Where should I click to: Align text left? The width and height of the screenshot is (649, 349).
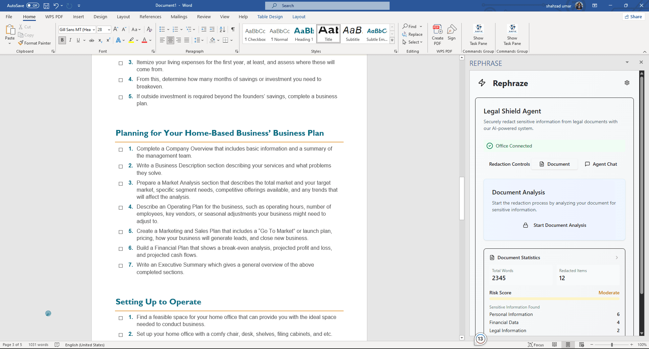click(162, 40)
